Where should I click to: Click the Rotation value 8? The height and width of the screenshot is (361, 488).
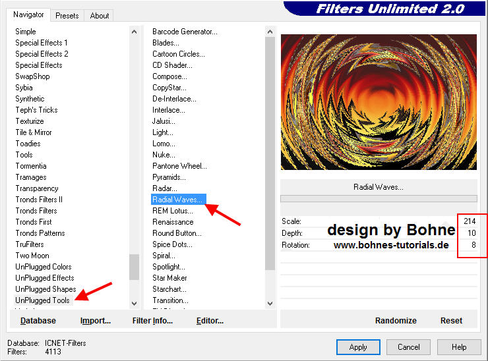(x=473, y=244)
